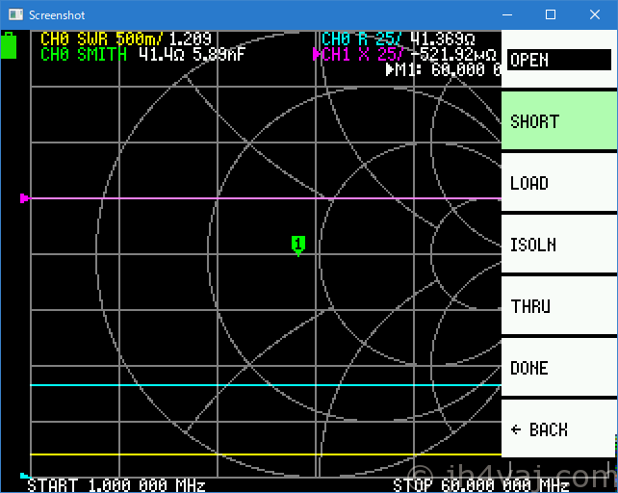Select the THRU calibration button
618x493 pixels.
[559, 305]
